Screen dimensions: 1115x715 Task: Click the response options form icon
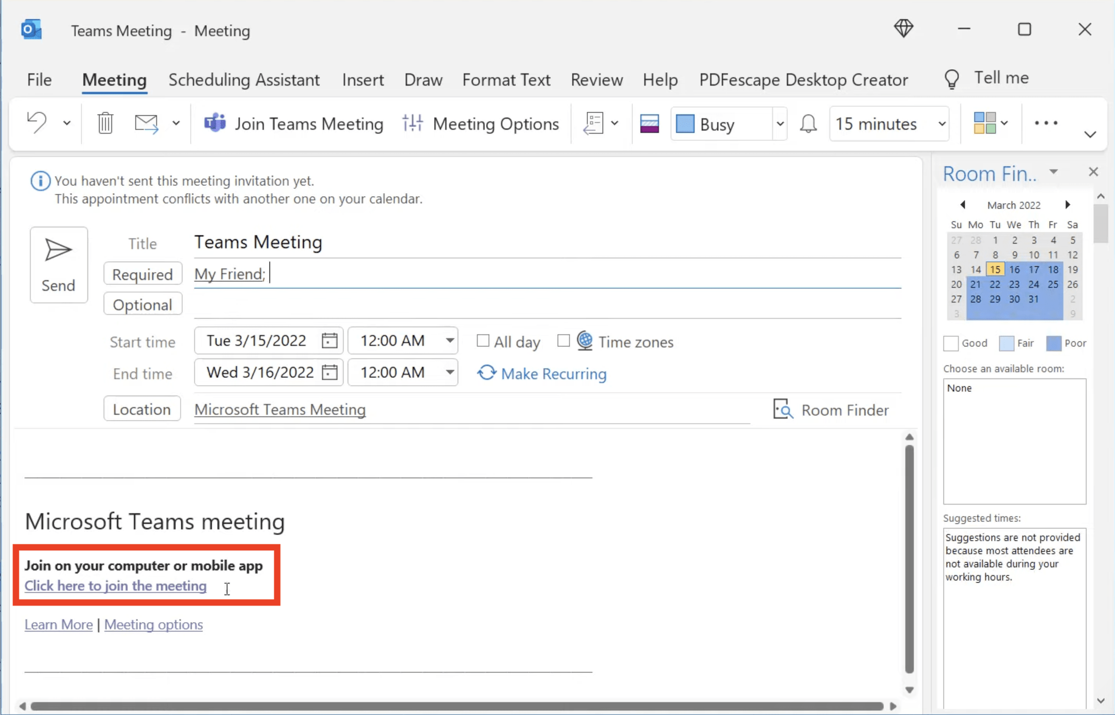pyautogui.click(x=593, y=123)
